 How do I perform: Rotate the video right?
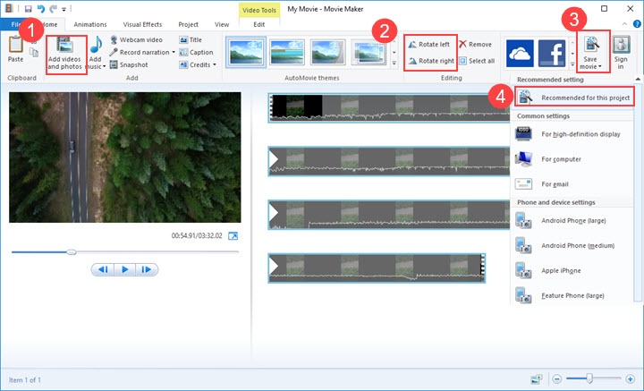pyautogui.click(x=431, y=61)
